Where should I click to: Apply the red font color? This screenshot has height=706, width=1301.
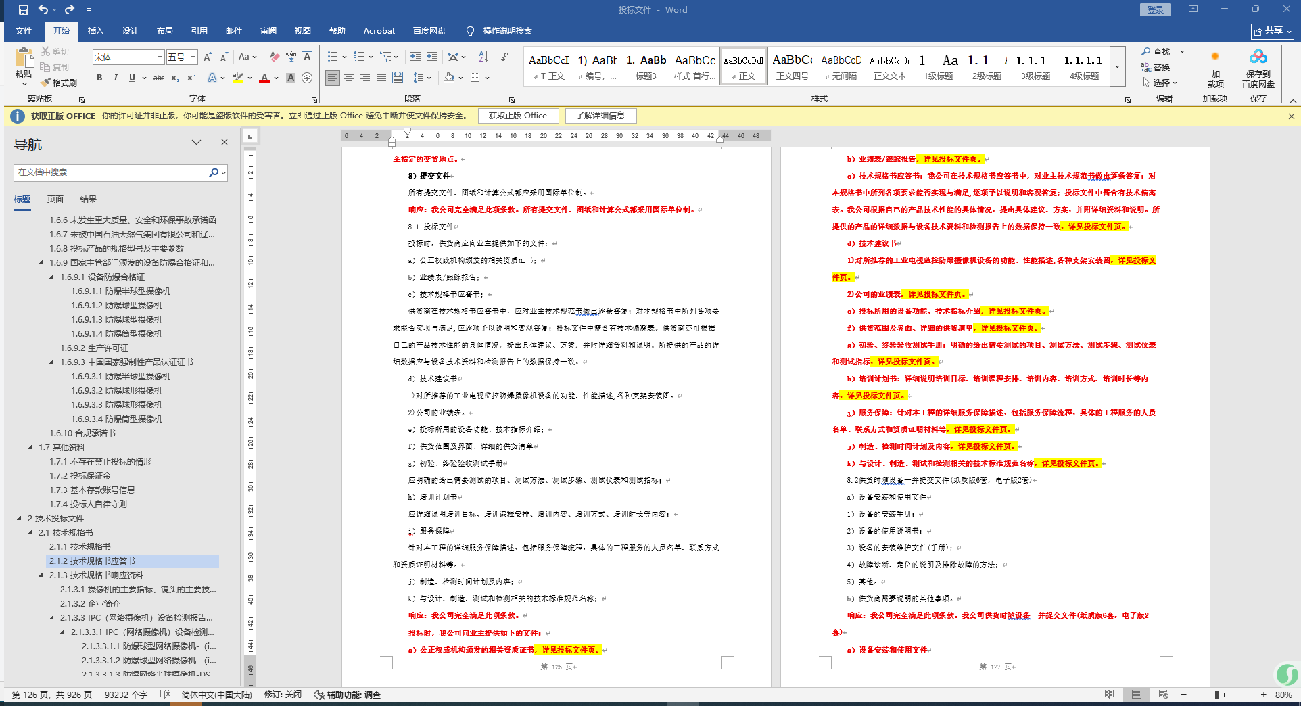(x=264, y=78)
